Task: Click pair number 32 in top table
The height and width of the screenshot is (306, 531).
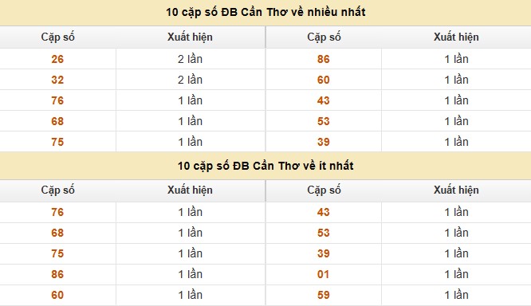Action: [x=57, y=80]
